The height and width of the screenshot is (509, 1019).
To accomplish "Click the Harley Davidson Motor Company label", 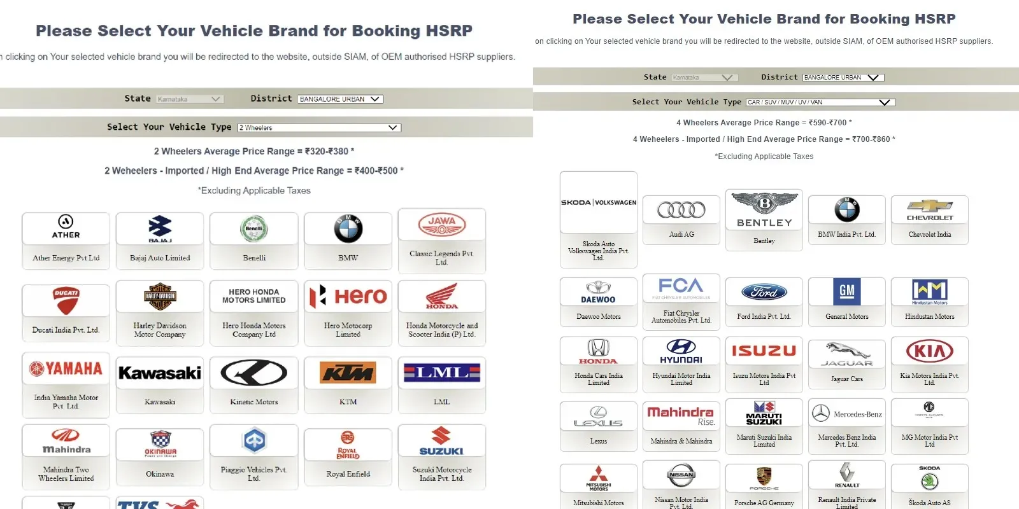I will [x=160, y=330].
